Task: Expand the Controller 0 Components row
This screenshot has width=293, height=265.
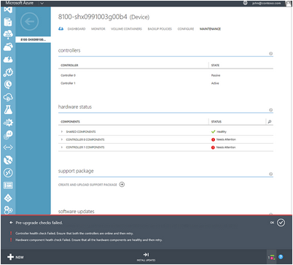Action: click(x=62, y=139)
